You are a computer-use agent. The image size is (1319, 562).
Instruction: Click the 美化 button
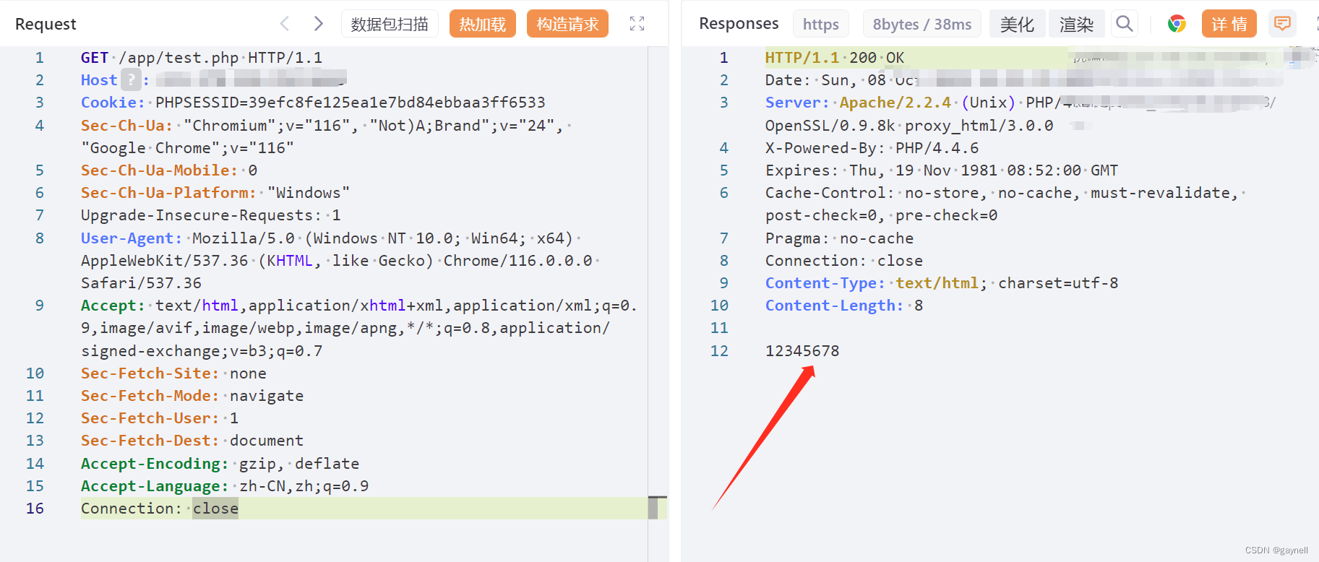coord(1017,24)
